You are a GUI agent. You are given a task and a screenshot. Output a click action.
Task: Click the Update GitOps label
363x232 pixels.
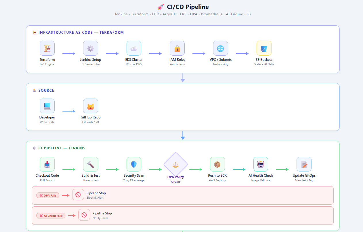pos(304,176)
